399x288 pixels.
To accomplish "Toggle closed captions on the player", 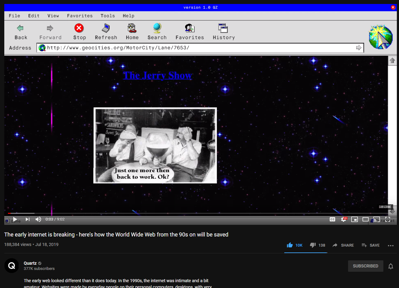I will (x=332, y=219).
